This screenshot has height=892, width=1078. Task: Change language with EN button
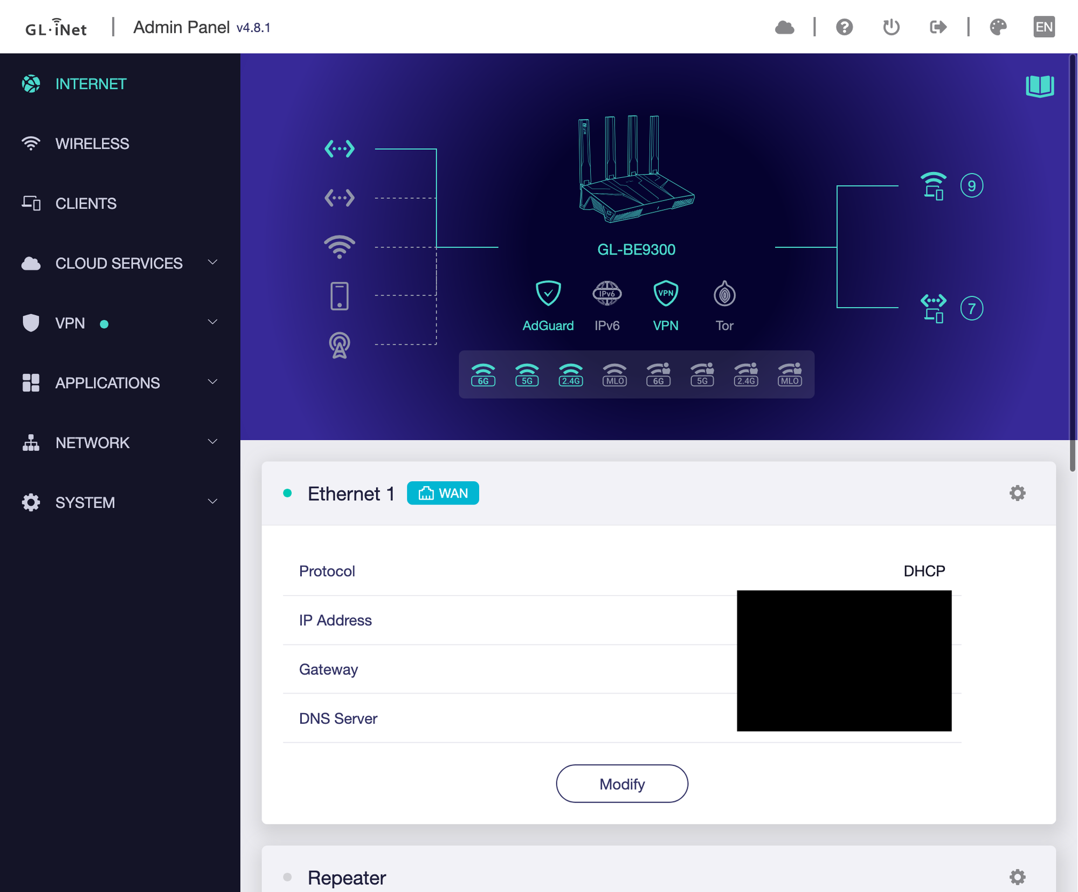coord(1044,27)
